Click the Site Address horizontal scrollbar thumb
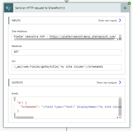 (x=65, y=39)
